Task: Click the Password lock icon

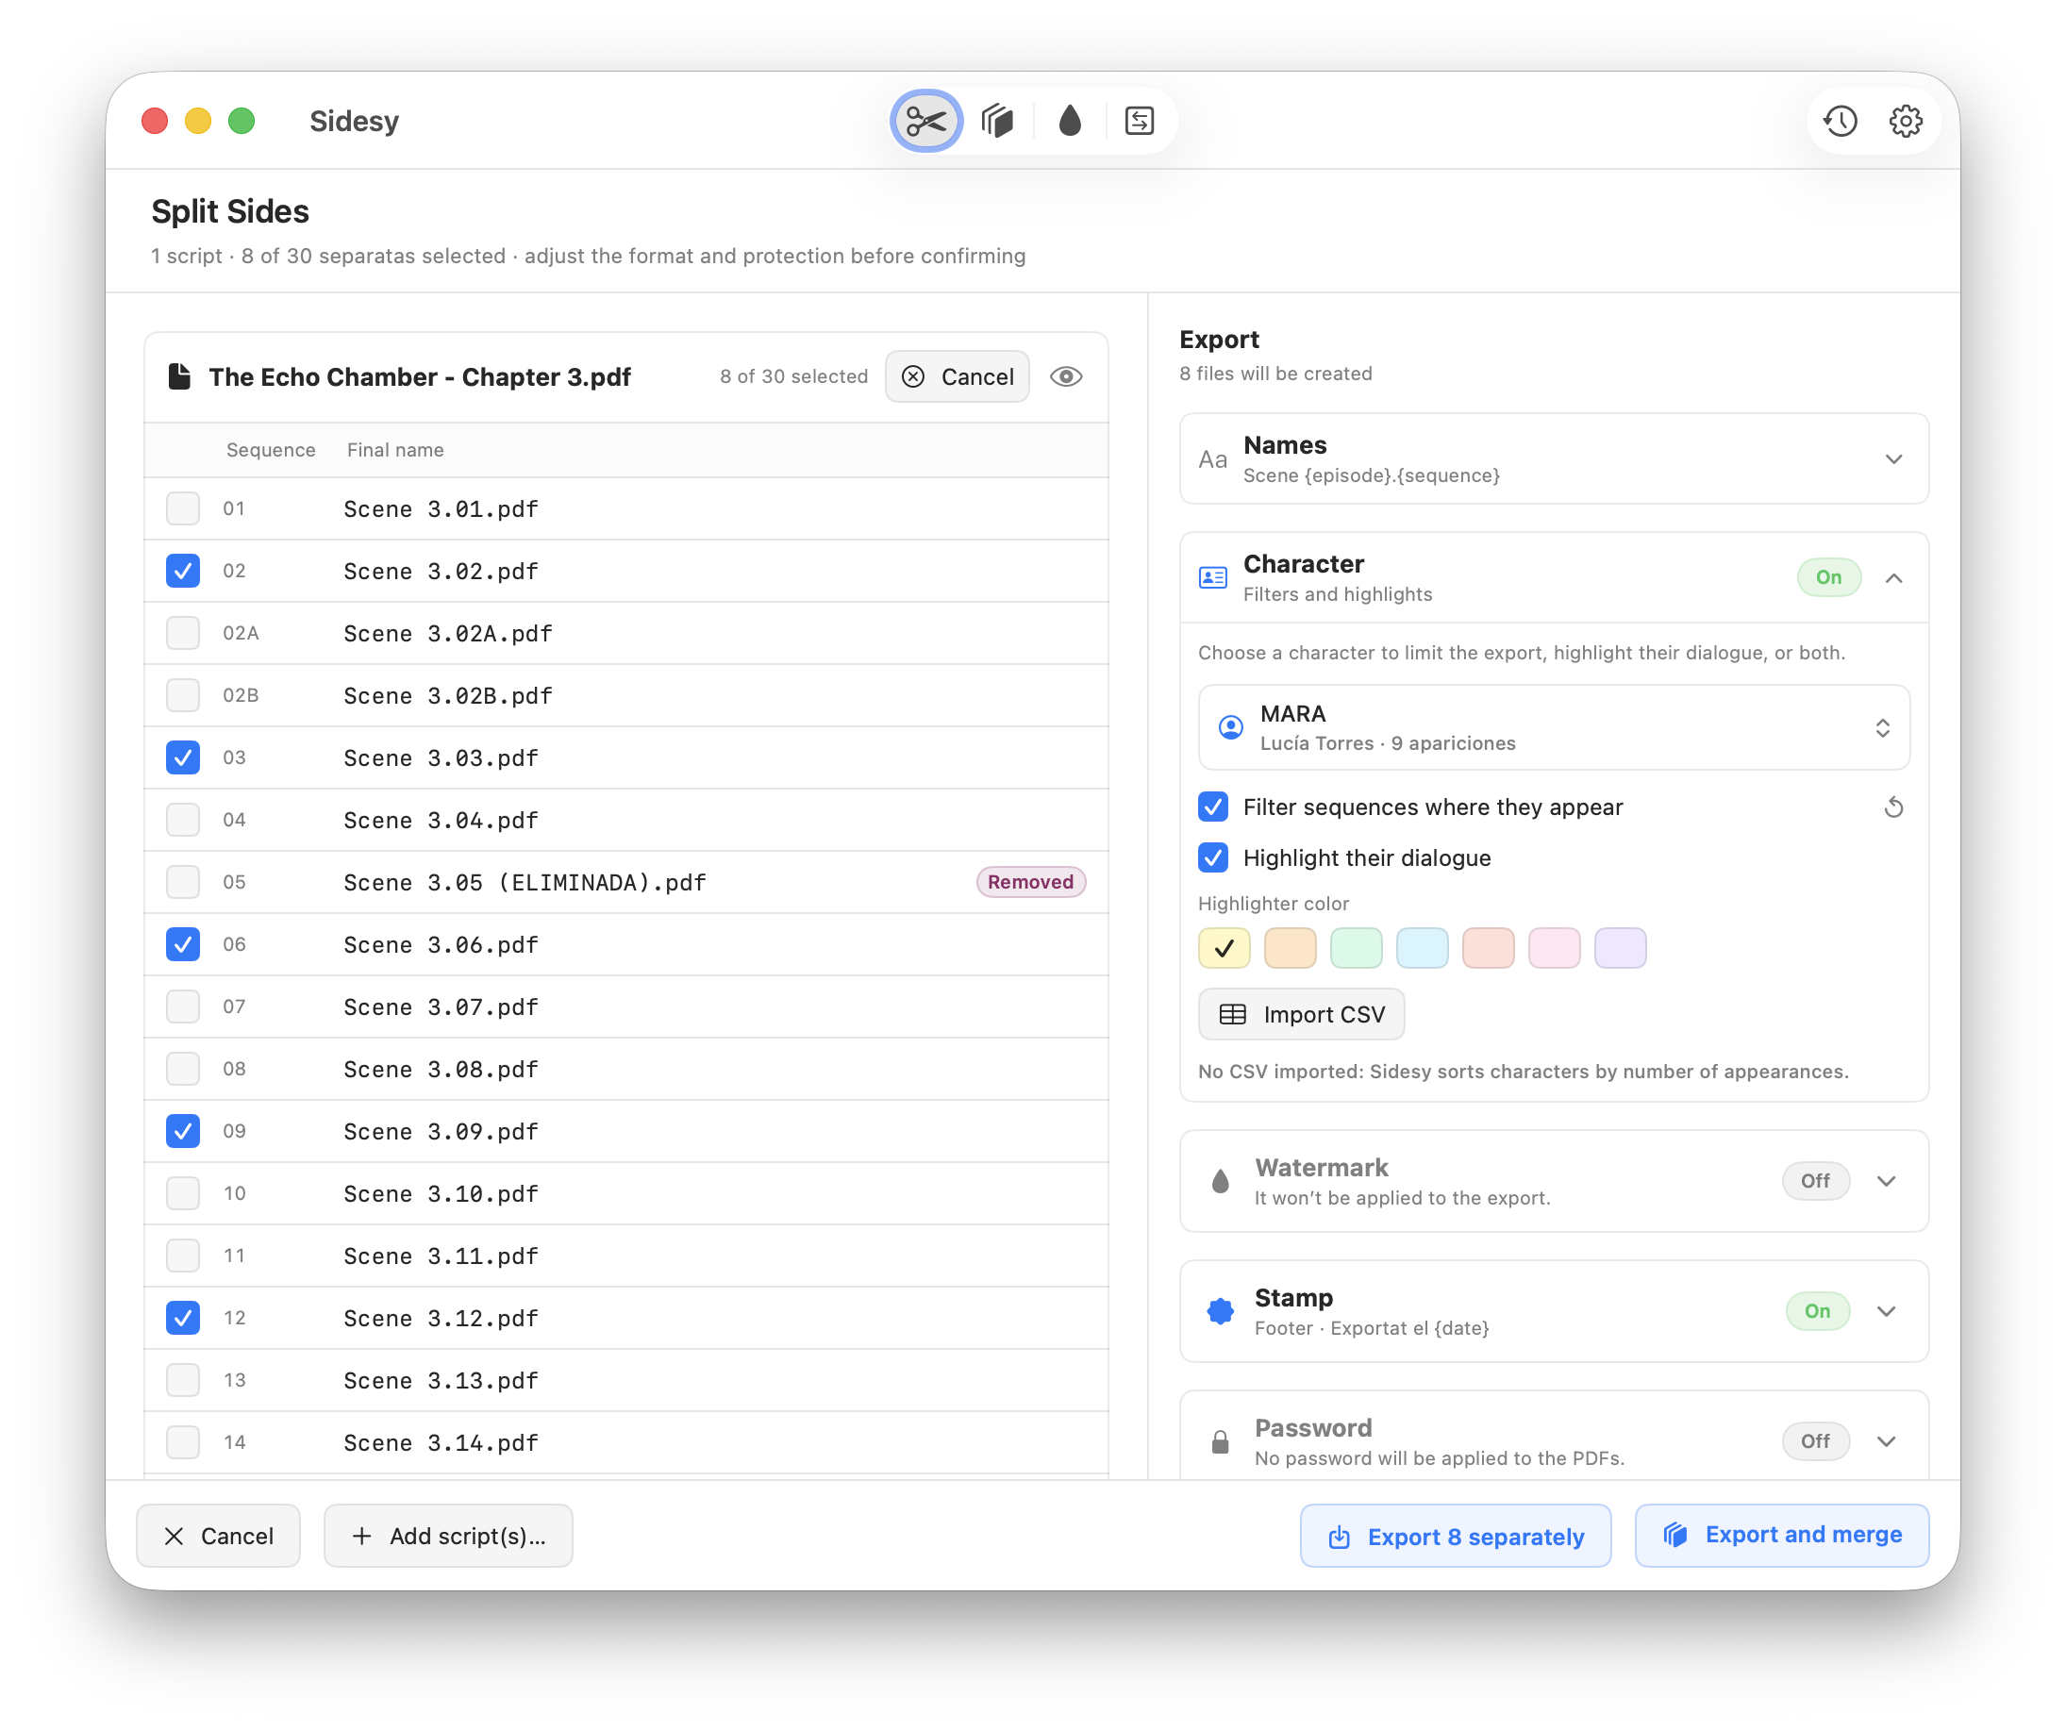Action: click(x=1220, y=1442)
